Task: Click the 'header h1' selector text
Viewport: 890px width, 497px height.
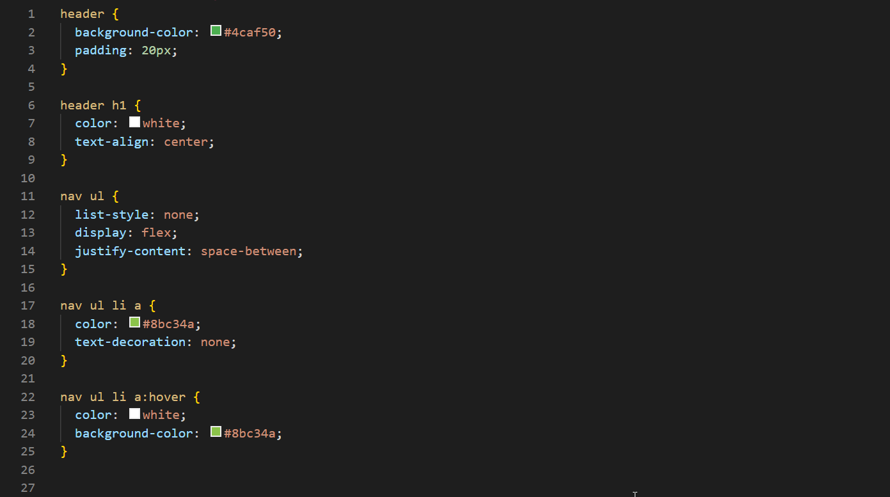Action: (93, 105)
